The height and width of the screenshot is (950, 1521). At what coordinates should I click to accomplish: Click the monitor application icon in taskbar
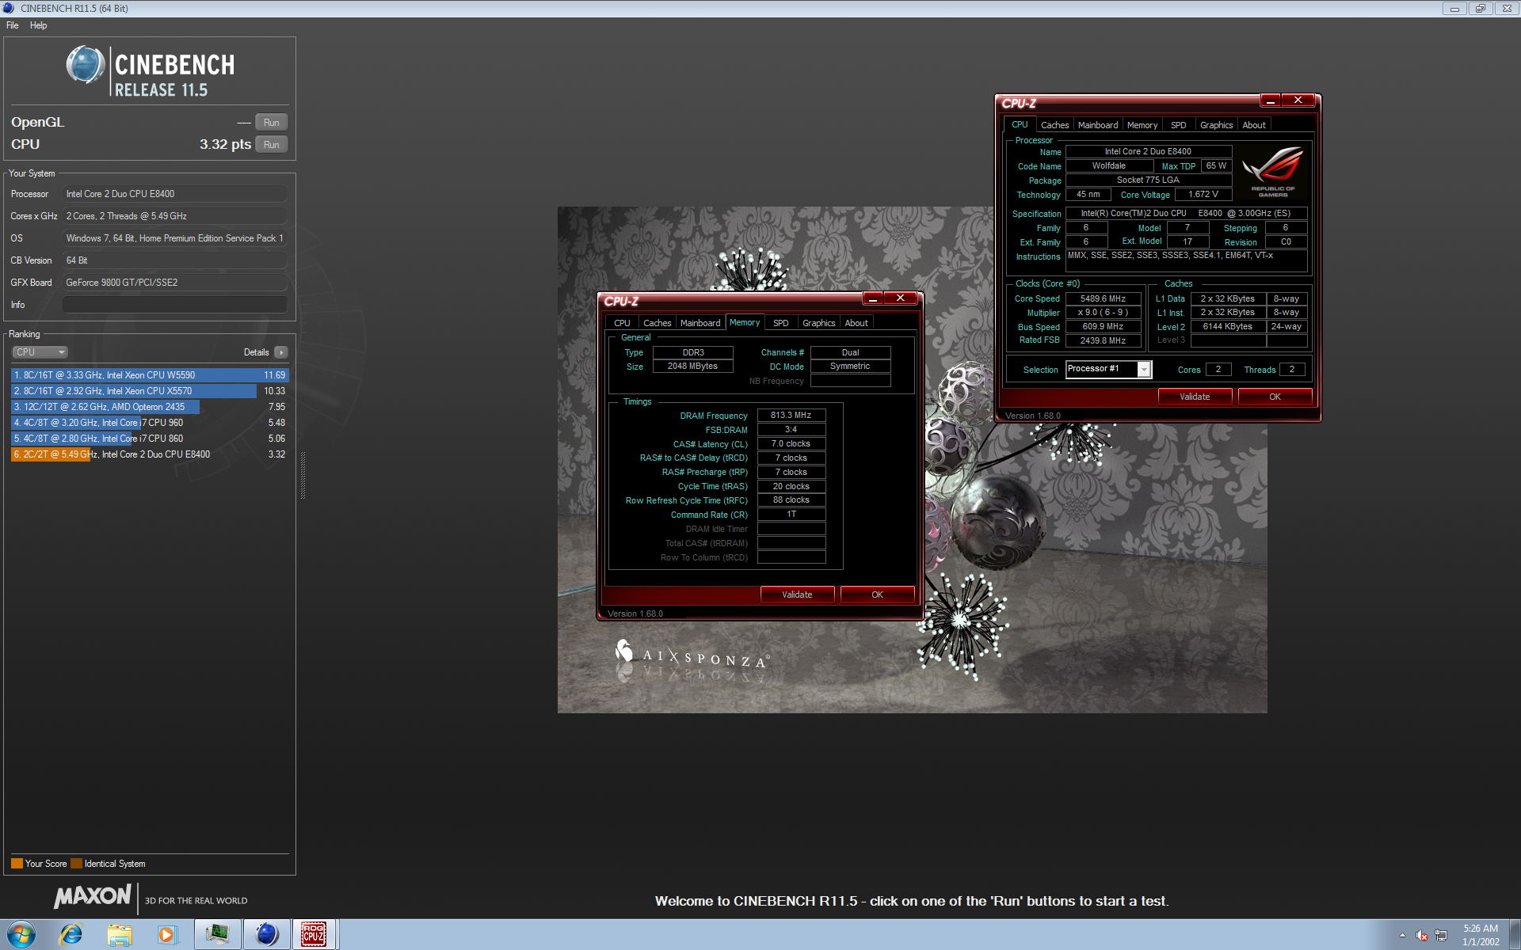[217, 935]
